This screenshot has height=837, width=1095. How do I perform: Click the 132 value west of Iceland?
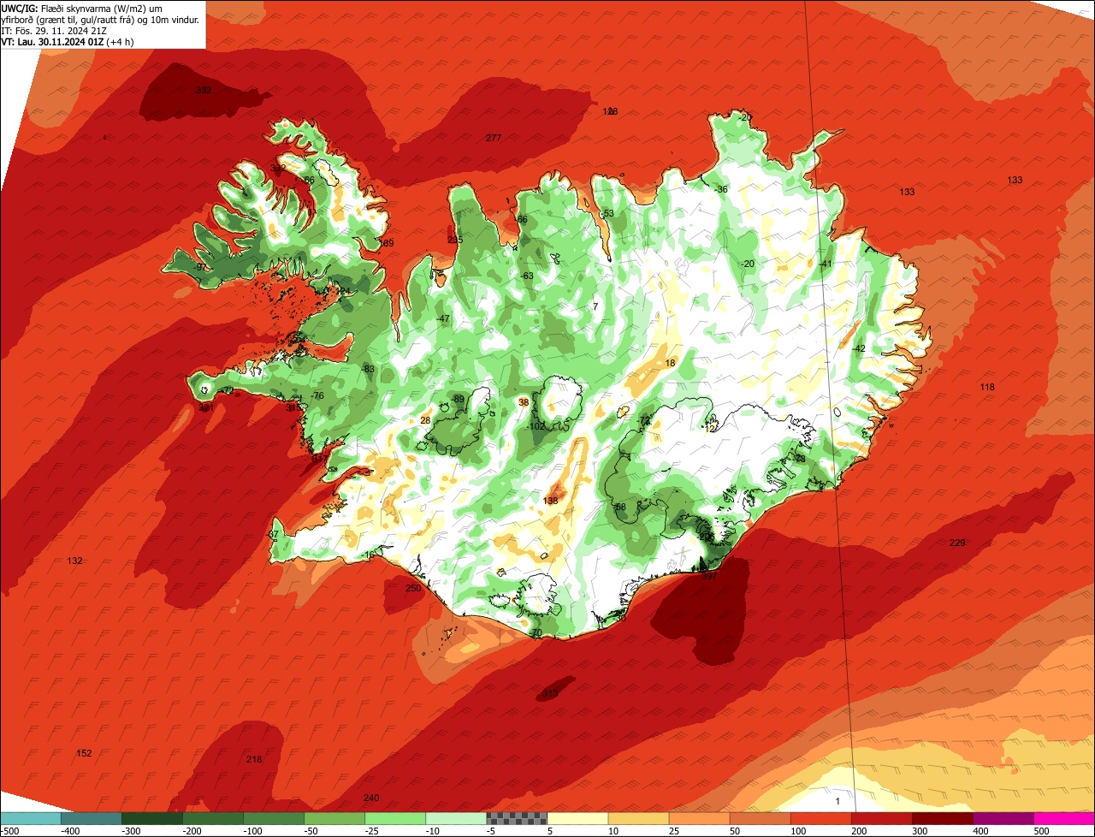click(x=75, y=561)
